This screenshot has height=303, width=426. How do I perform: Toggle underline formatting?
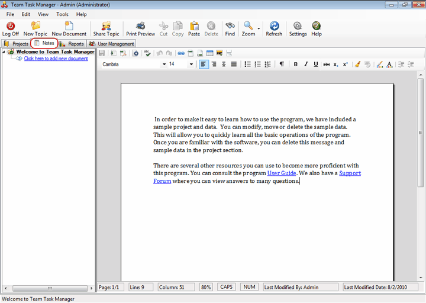[x=316, y=65]
